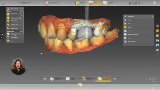
Task: Click the Mostrar objetos panel icon
Action: tap(8, 9)
